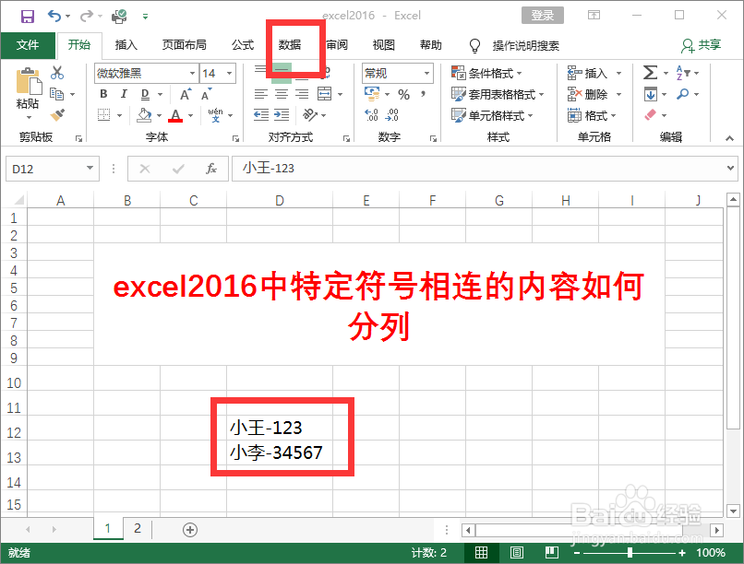Align text left in cell
This screenshot has width=744, height=564.
(260, 94)
